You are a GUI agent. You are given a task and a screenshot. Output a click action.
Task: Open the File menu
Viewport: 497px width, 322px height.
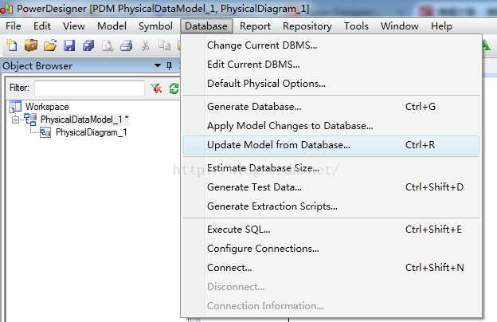coord(14,26)
